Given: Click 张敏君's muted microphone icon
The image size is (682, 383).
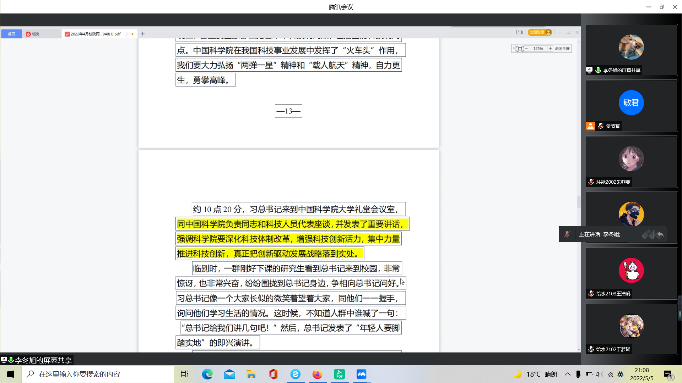Looking at the screenshot, I should 600,126.
